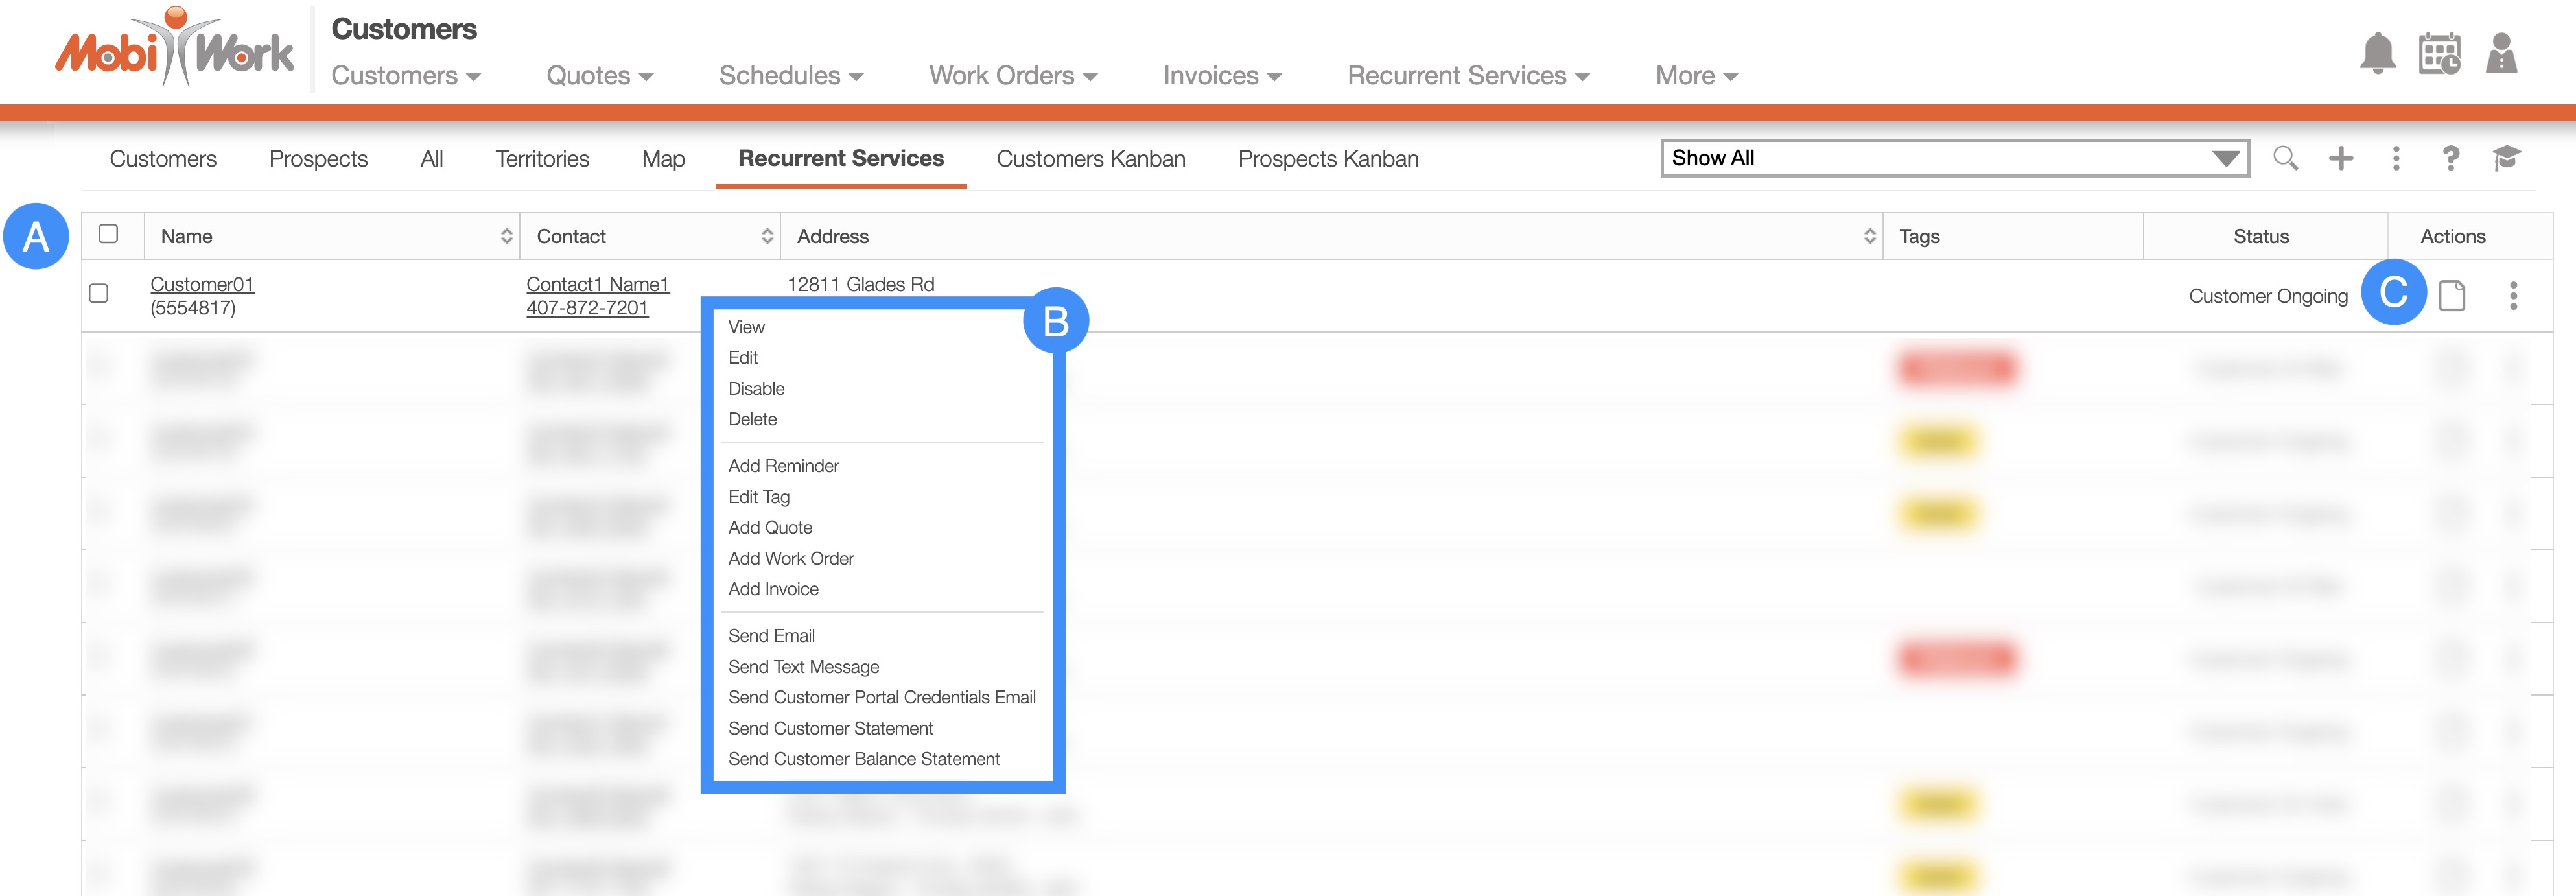The width and height of the screenshot is (2576, 896).
Task: Click the search magnifier icon
Action: tap(2285, 158)
